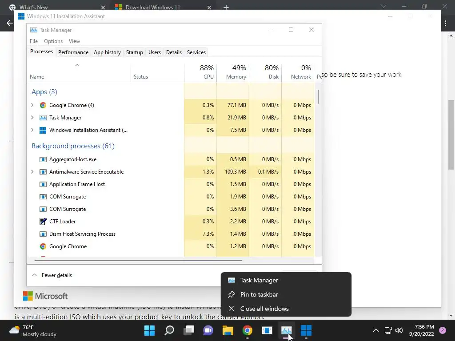Screen dimensions: 455x341
Task: Select the Processes tab
Action: coord(41,52)
